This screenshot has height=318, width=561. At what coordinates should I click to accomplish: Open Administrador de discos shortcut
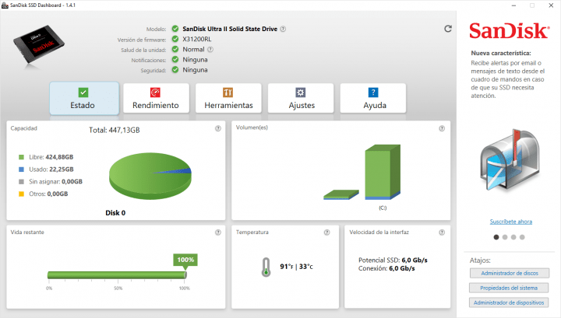[510, 273]
